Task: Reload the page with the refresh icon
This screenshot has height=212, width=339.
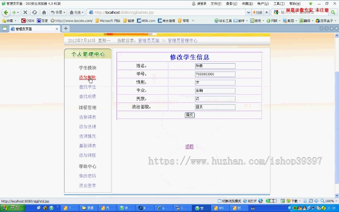Action: click(35, 12)
